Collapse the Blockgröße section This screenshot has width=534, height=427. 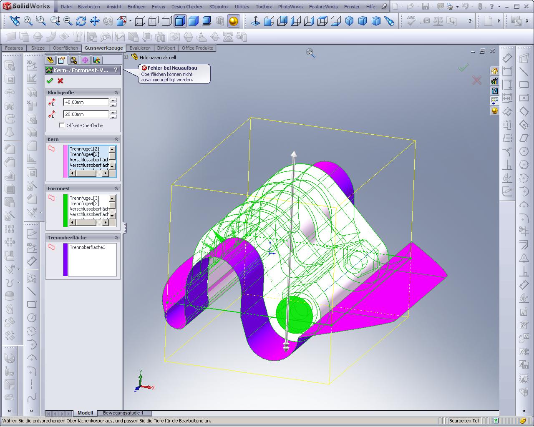tap(116, 93)
